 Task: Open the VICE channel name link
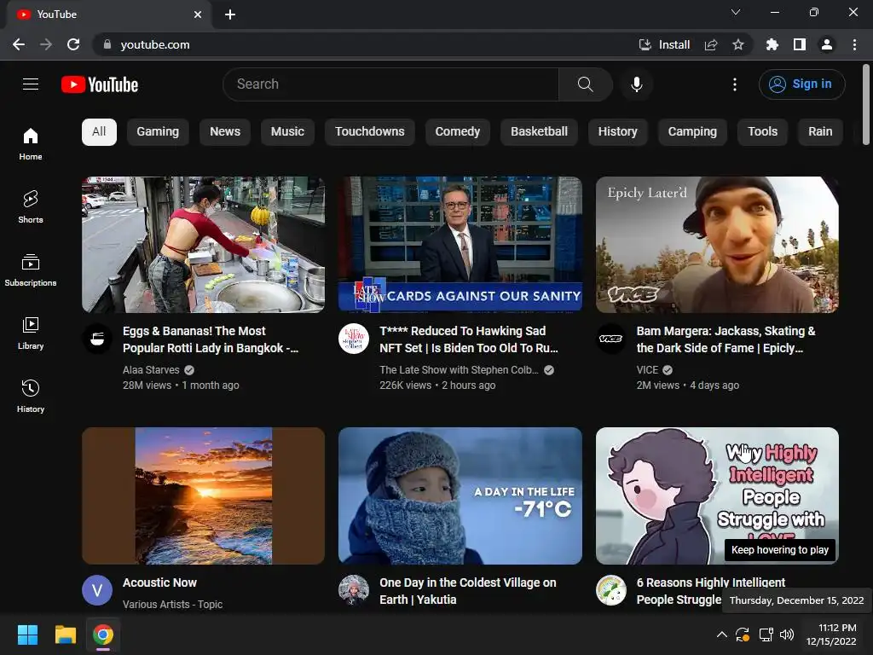pos(648,370)
